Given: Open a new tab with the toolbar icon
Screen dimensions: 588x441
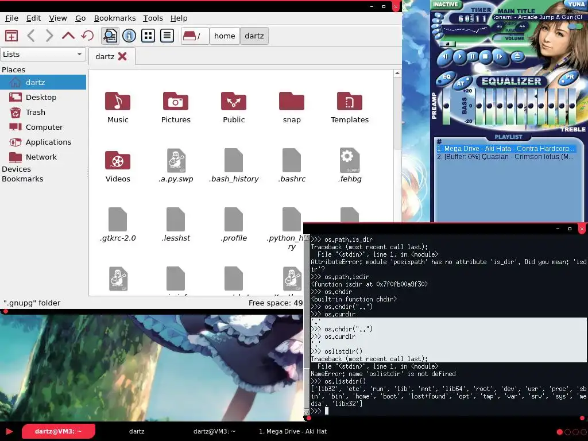Looking at the screenshot, I should 11,36.
